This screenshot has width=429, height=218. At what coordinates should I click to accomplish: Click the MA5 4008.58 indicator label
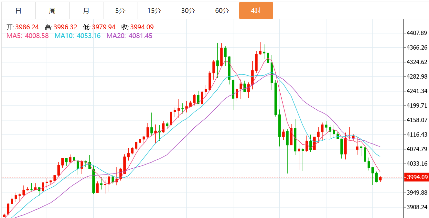(27, 36)
